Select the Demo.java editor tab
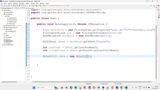 coord(31,8)
